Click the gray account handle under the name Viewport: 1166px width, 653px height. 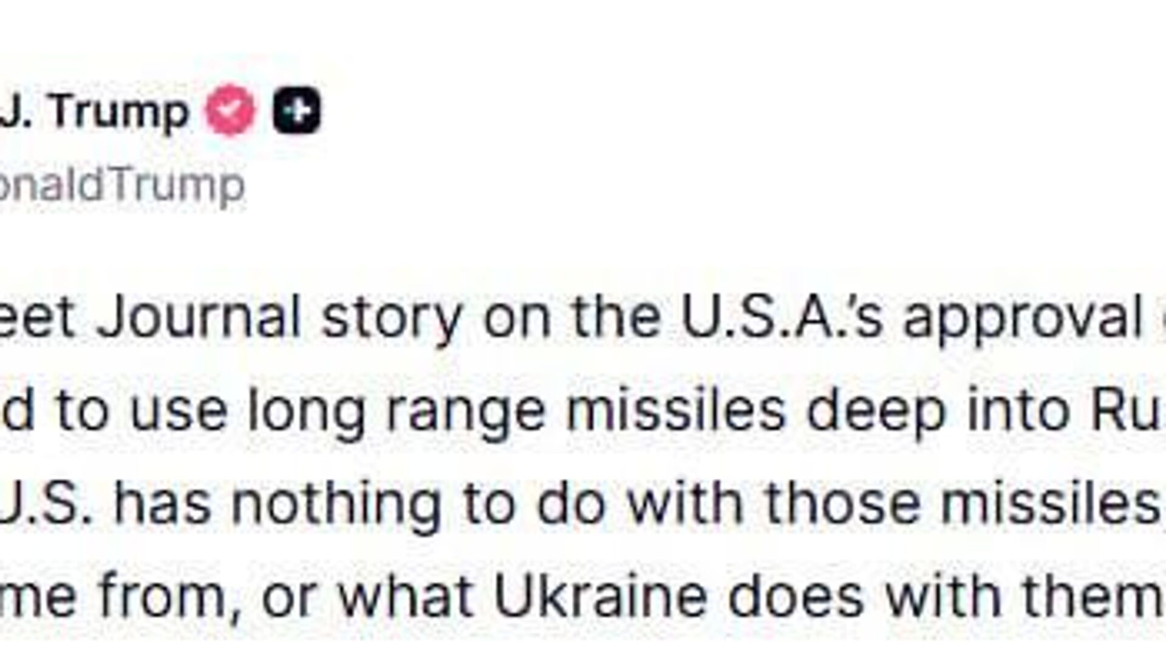[121, 186]
